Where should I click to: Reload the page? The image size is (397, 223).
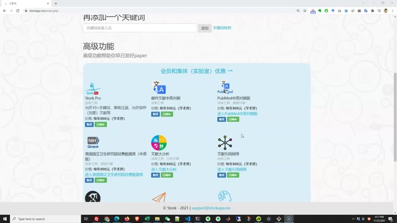(x=18, y=11)
